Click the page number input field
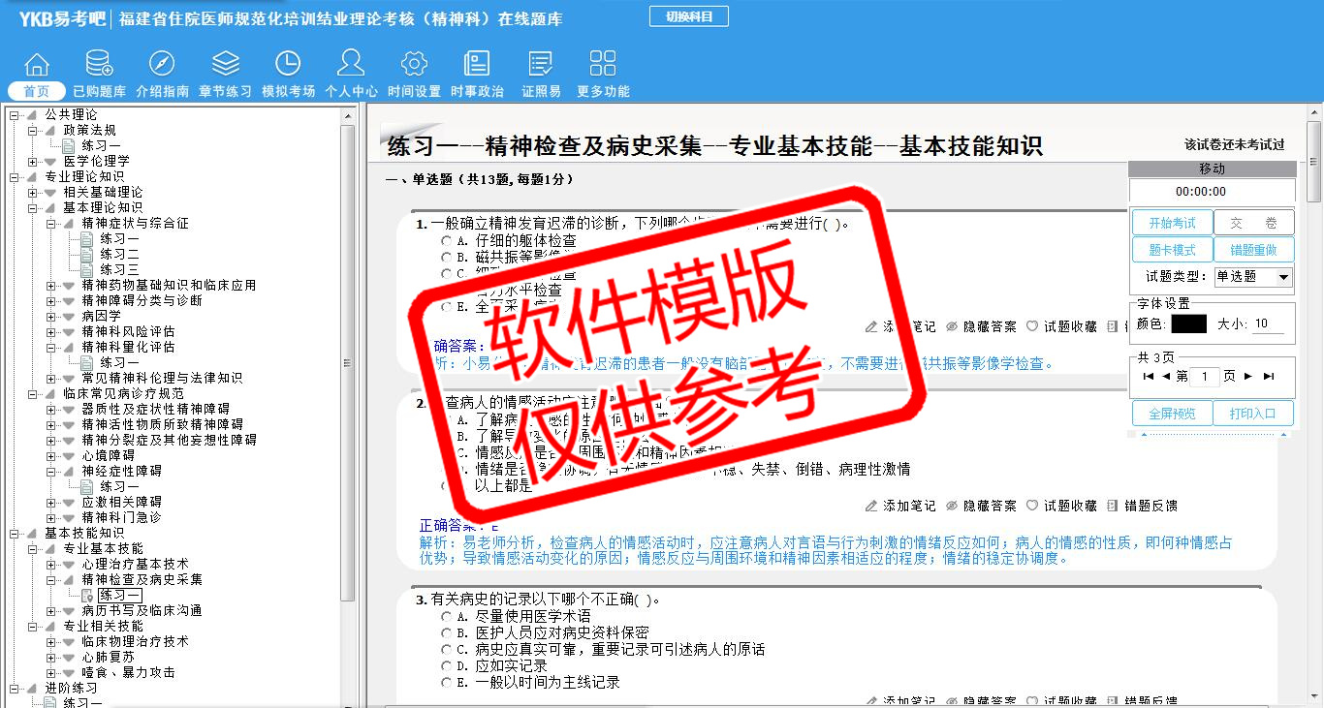The width and height of the screenshot is (1324, 708). (x=1204, y=376)
